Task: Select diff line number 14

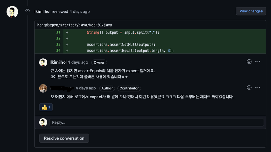Action: click(x=58, y=51)
